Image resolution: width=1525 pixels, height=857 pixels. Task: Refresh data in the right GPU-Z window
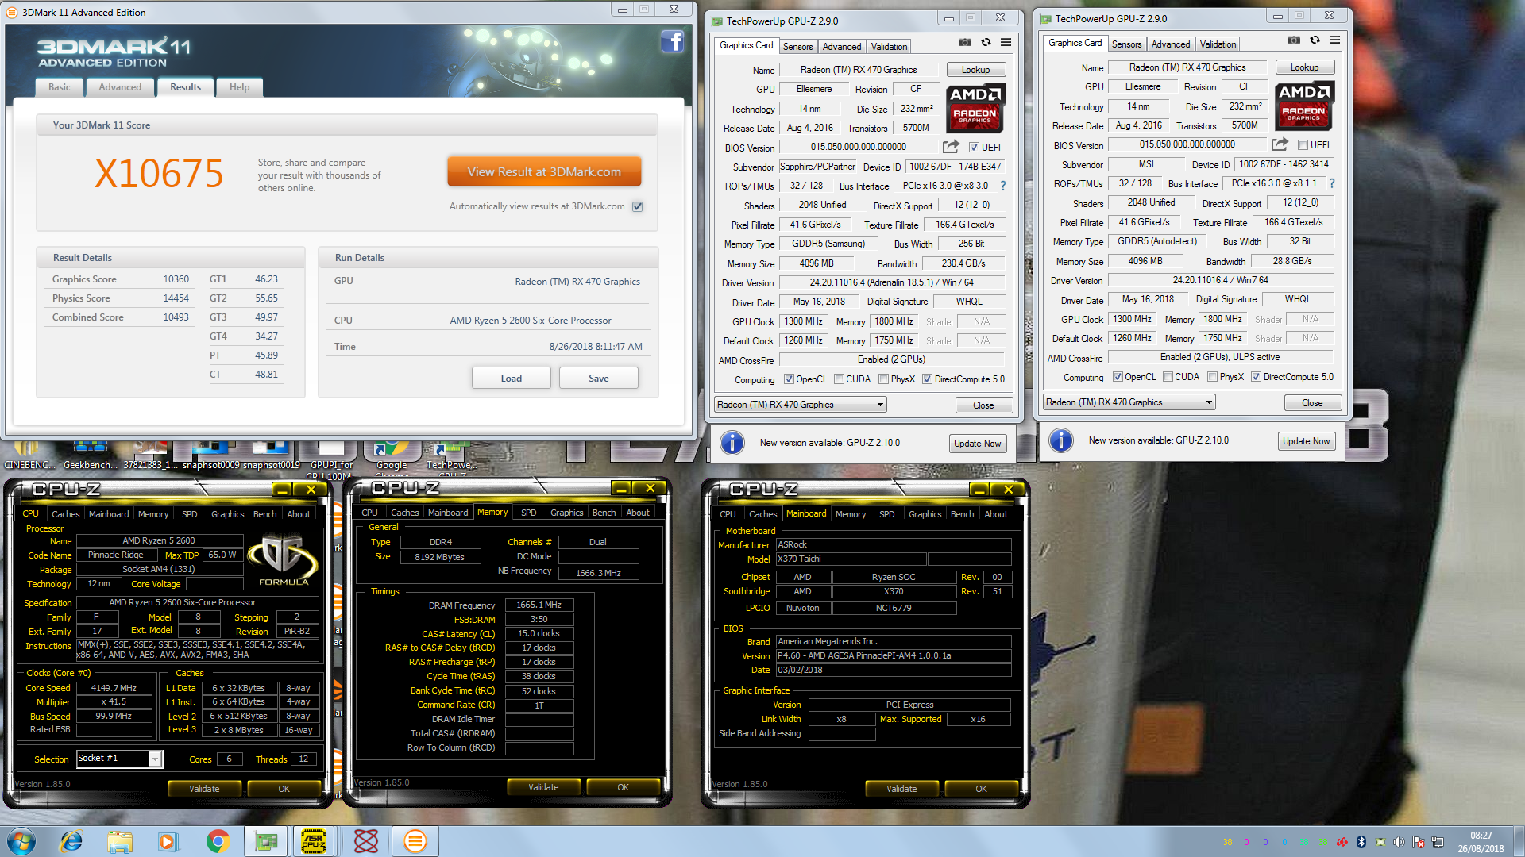[x=1315, y=40]
